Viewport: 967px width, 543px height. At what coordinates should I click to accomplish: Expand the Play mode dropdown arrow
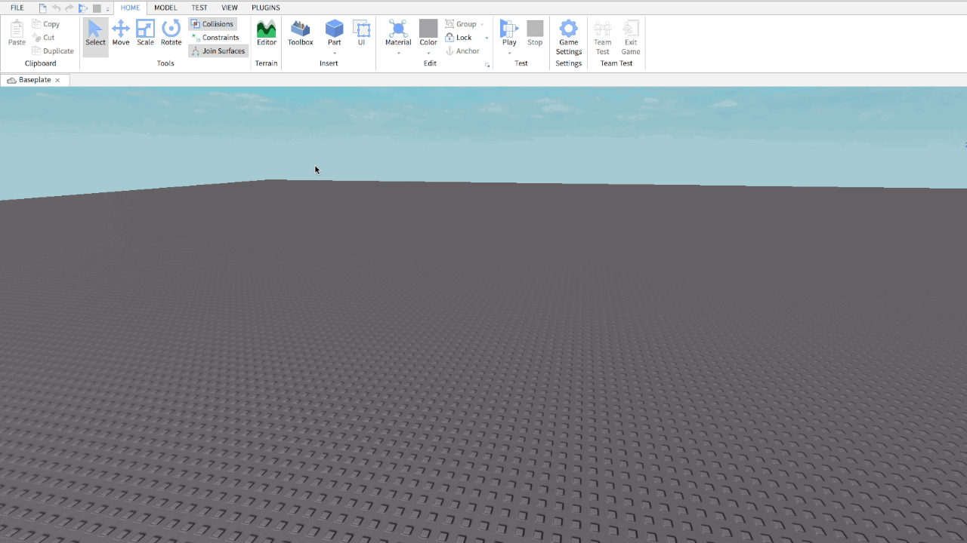509,54
